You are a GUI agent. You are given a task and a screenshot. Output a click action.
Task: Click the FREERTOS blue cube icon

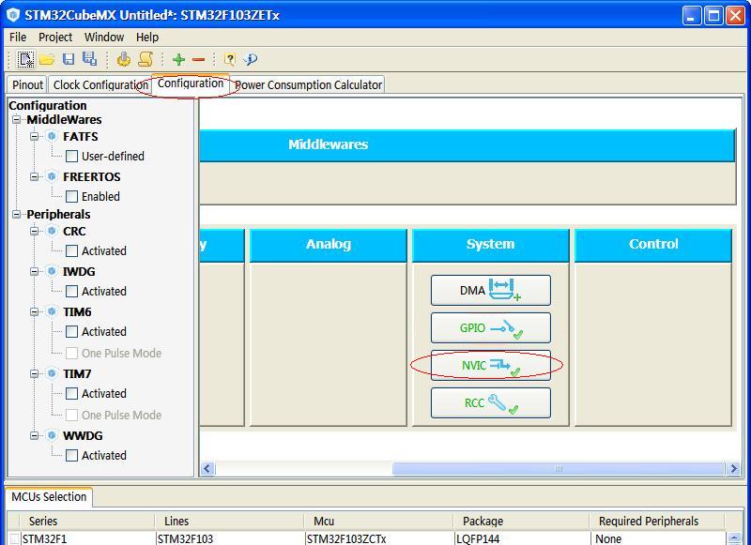coord(52,176)
